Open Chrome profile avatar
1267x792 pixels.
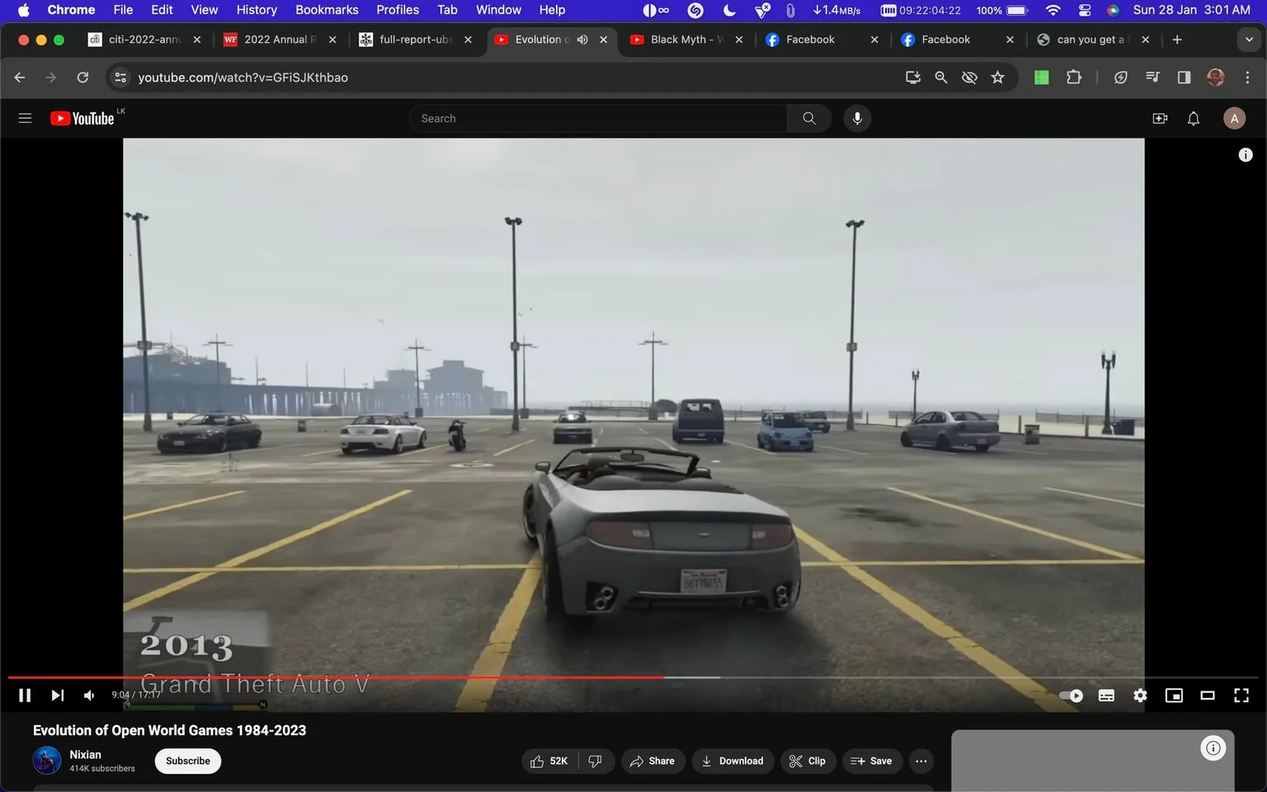[1216, 77]
